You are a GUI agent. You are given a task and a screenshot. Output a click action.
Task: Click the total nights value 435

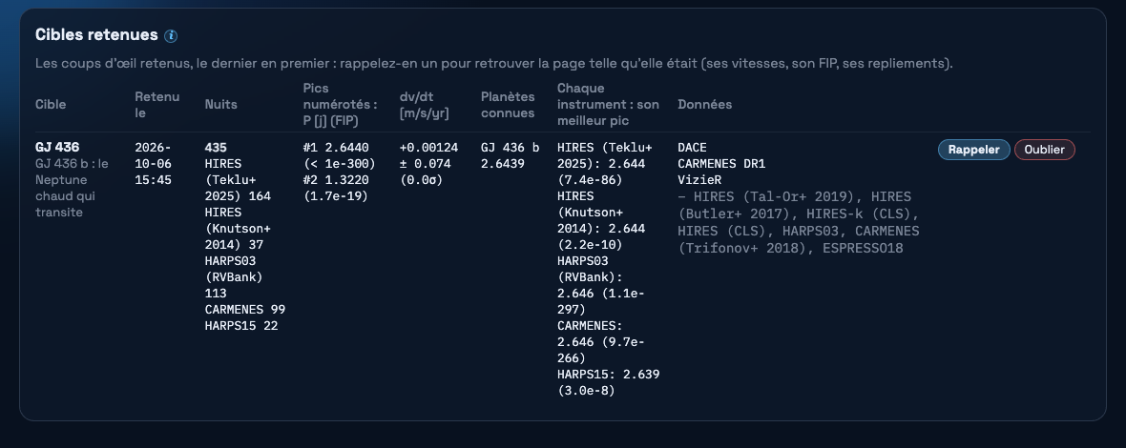(216, 148)
